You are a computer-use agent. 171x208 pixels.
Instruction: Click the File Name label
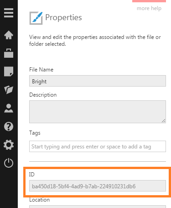pyautogui.click(x=41, y=70)
